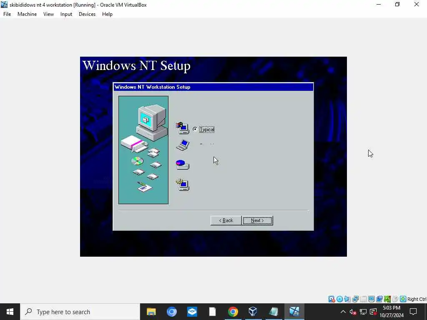The width and height of the screenshot is (427, 320).
Task: Select the Typical setup radio button
Action: [195, 129]
